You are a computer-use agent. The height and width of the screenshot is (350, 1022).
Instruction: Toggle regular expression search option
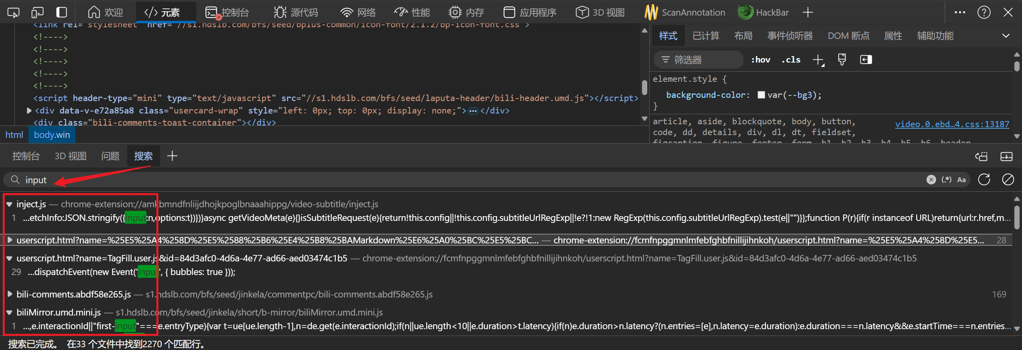[947, 180]
